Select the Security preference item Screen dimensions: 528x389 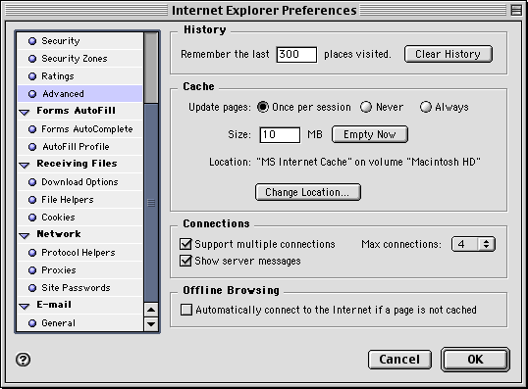(80, 41)
